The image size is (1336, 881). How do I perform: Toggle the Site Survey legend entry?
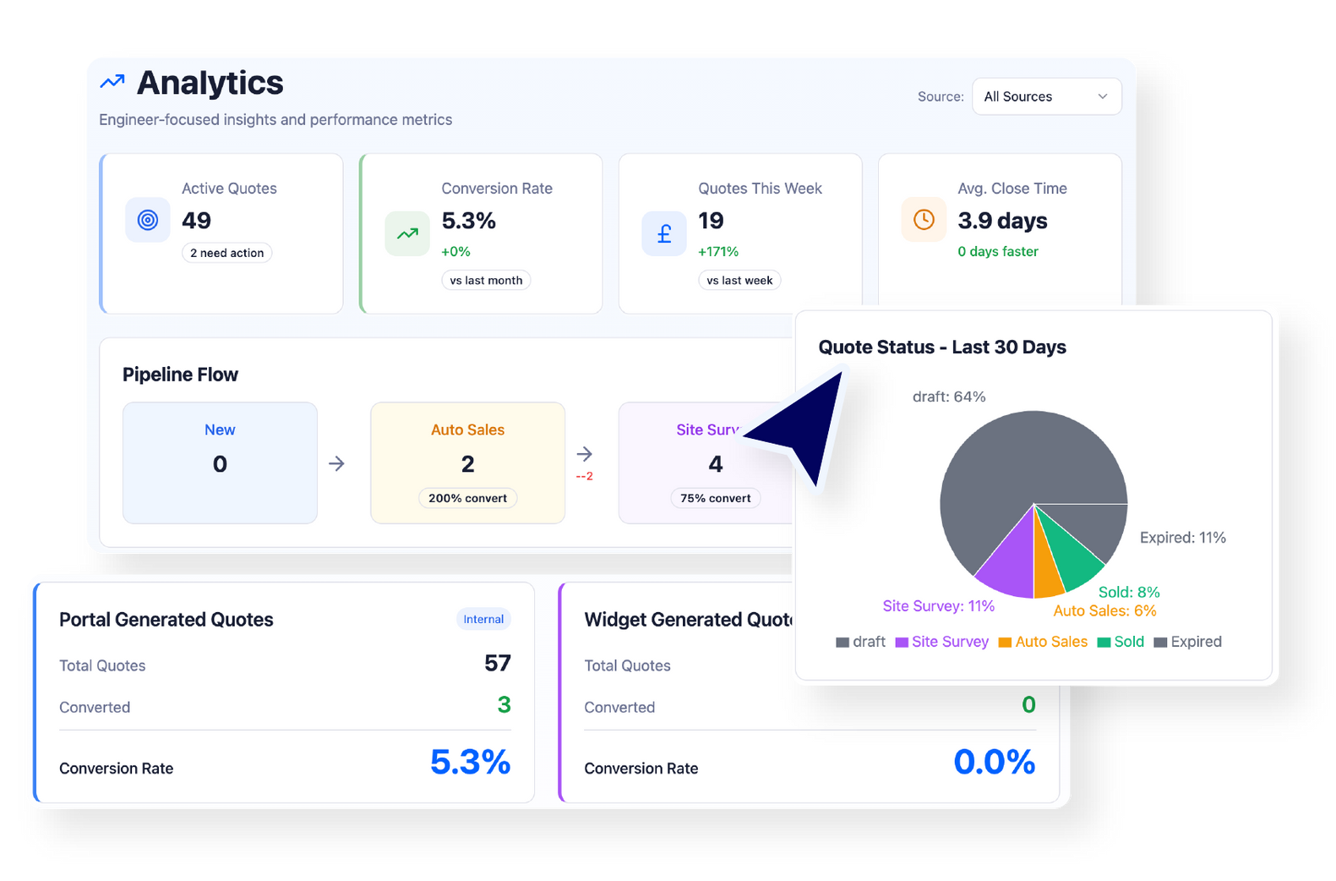[941, 642]
